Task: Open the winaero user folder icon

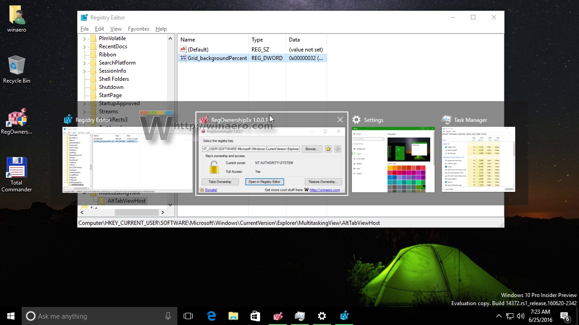Action: pyautogui.click(x=17, y=19)
